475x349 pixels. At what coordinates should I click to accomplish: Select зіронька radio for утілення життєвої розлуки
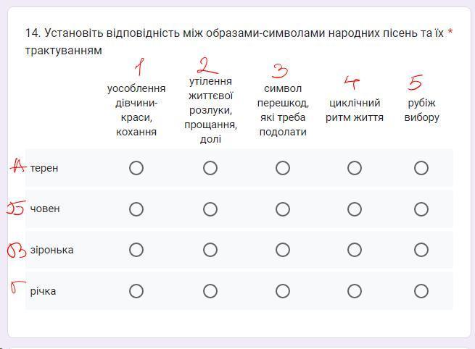210,250
